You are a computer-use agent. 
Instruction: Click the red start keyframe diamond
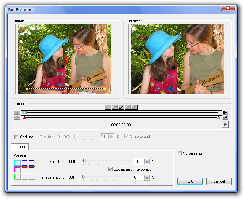[24, 118]
